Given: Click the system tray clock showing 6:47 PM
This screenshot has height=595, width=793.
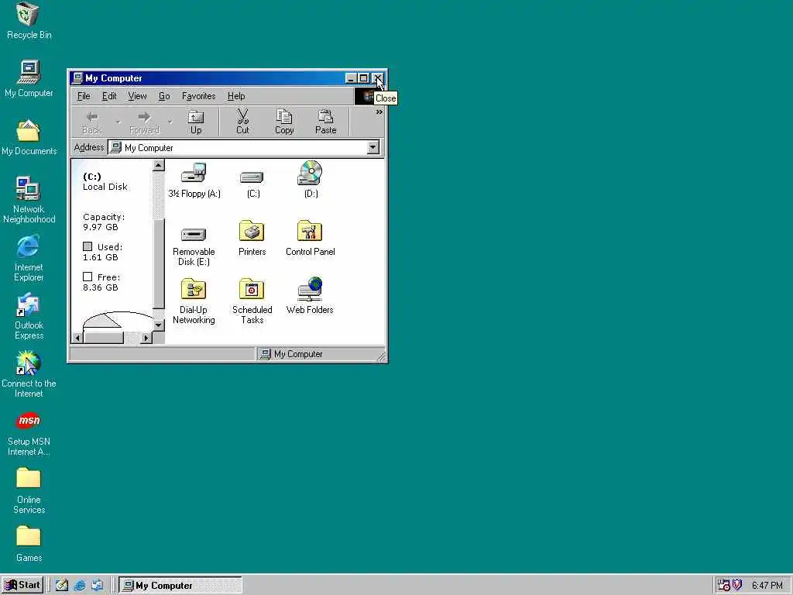Looking at the screenshot, I should point(767,586).
